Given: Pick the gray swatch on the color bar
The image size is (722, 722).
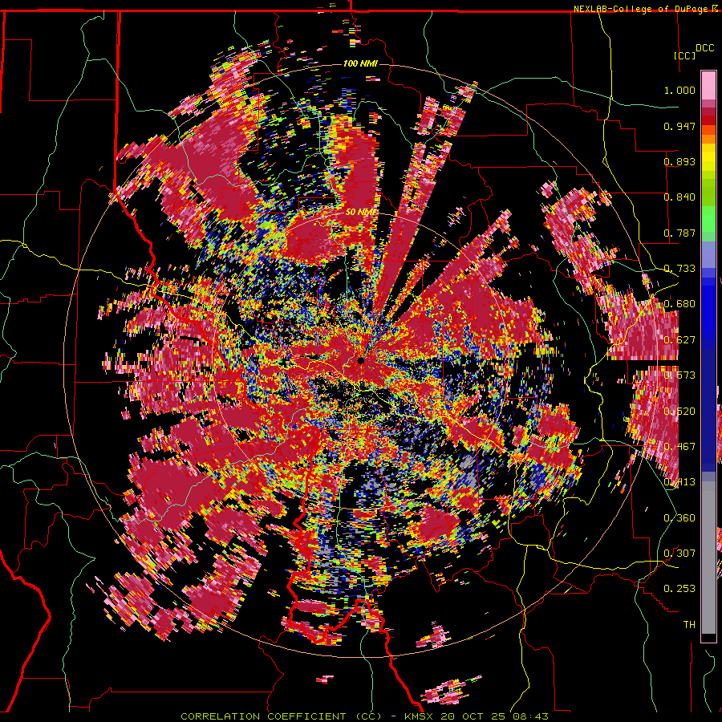Looking at the screenshot, I should [x=708, y=558].
